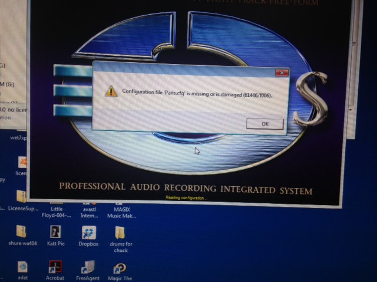Image resolution: width=377 pixels, height=282 pixels.
Task: Launch the Acrobat desktop shortcut
Action: [55, 267]
